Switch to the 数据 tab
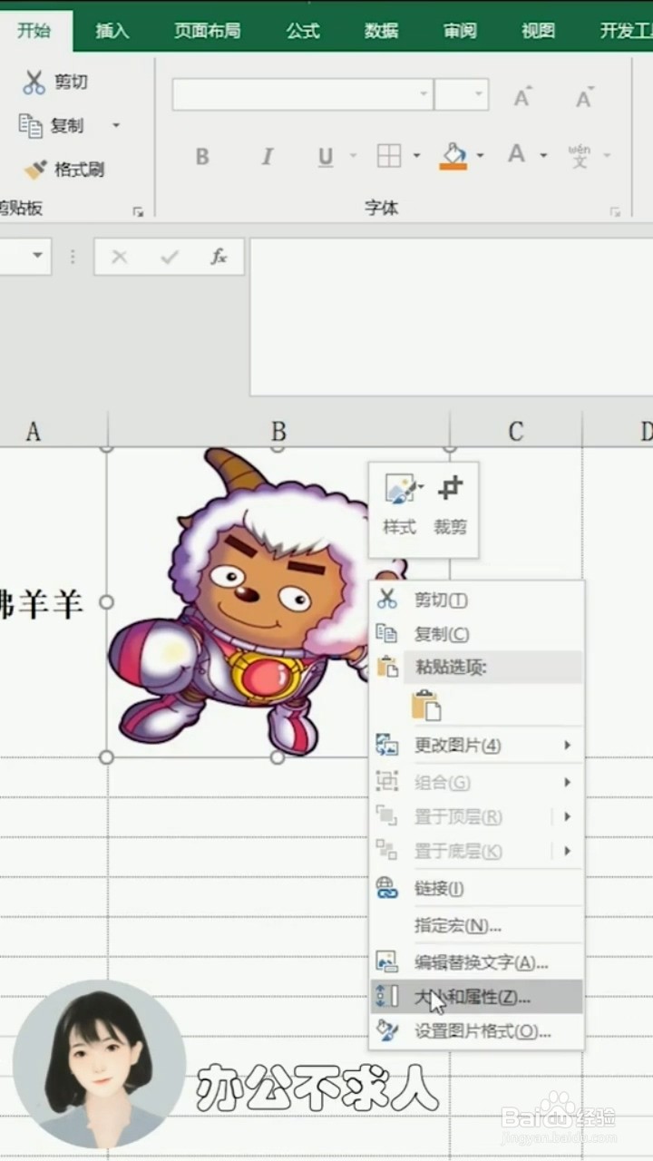The image size is (653, 1161). 382,31
